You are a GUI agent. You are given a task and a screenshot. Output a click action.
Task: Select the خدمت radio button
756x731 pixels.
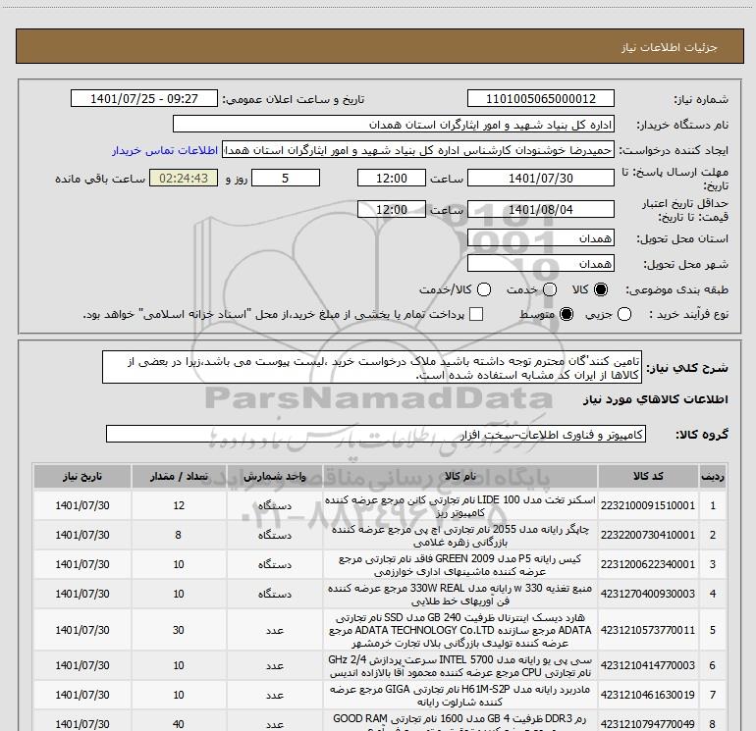(550, 289)
